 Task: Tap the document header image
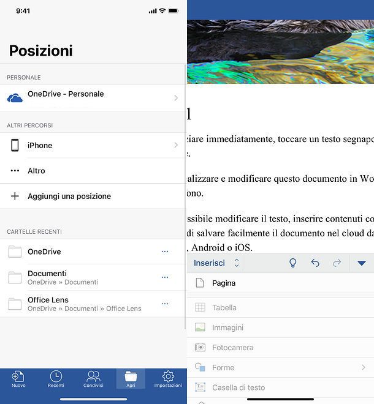[281, 52]
